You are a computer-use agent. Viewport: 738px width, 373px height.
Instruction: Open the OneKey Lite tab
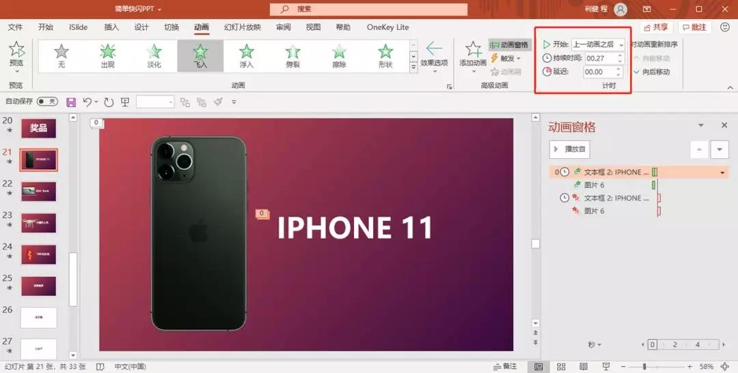[x=388, y=27]
